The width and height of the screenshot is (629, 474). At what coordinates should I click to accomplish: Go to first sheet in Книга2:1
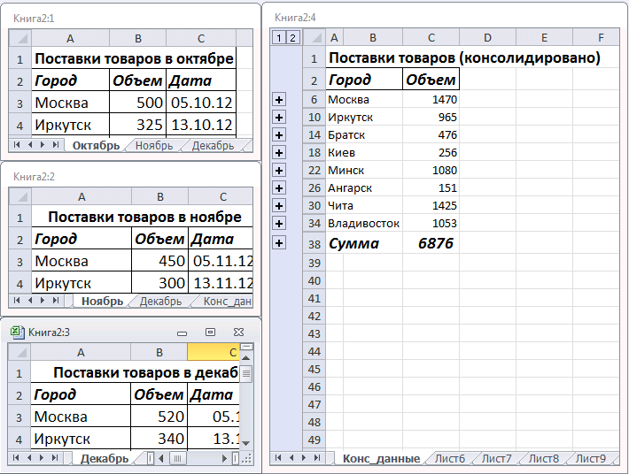tap(17, 145)
